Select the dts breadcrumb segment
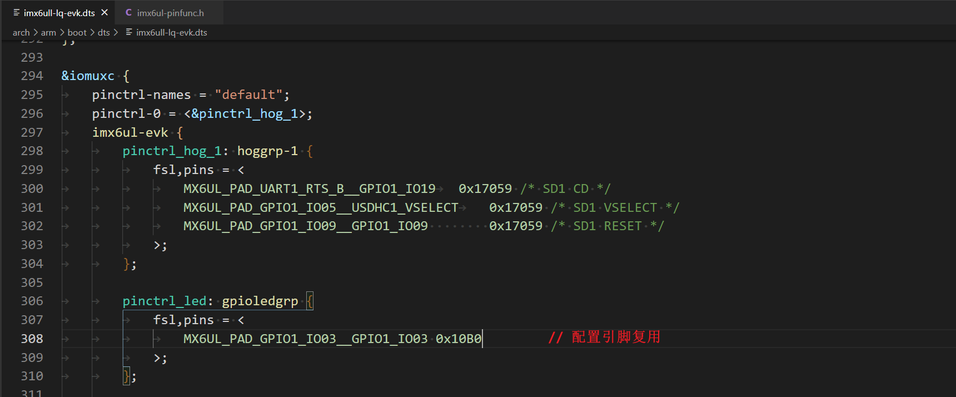 pyautogui.click(x=104, y=32)
